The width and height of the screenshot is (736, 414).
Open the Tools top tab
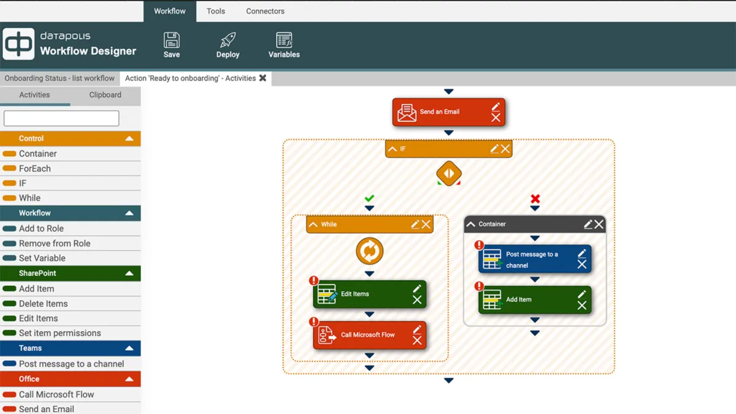(x=216, y=11)
